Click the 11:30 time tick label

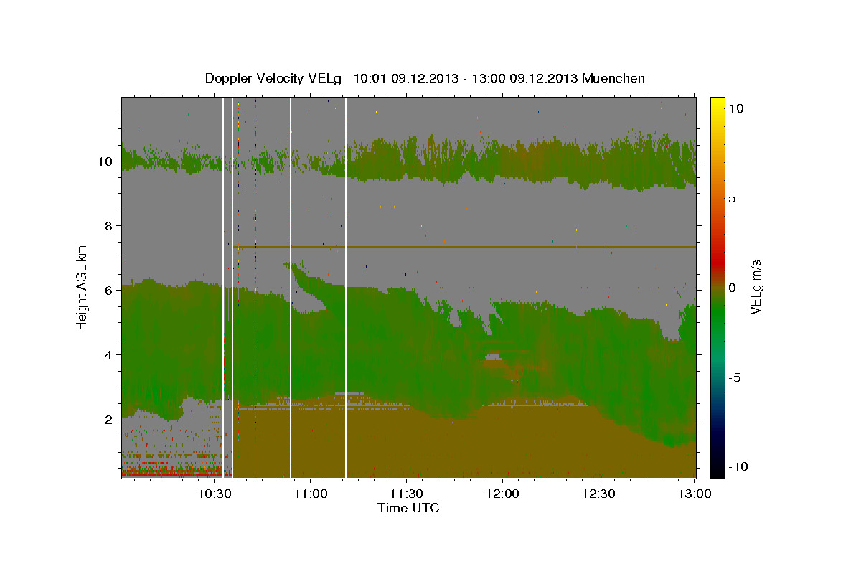pos(407,494)
